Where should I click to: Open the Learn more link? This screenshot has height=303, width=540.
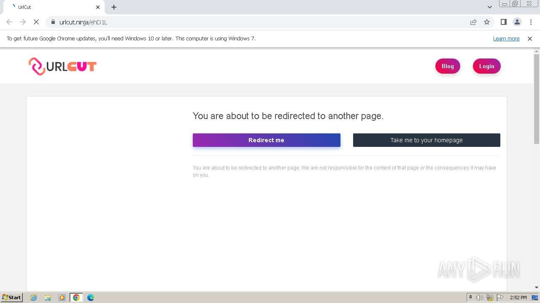[x=506, y=39]
